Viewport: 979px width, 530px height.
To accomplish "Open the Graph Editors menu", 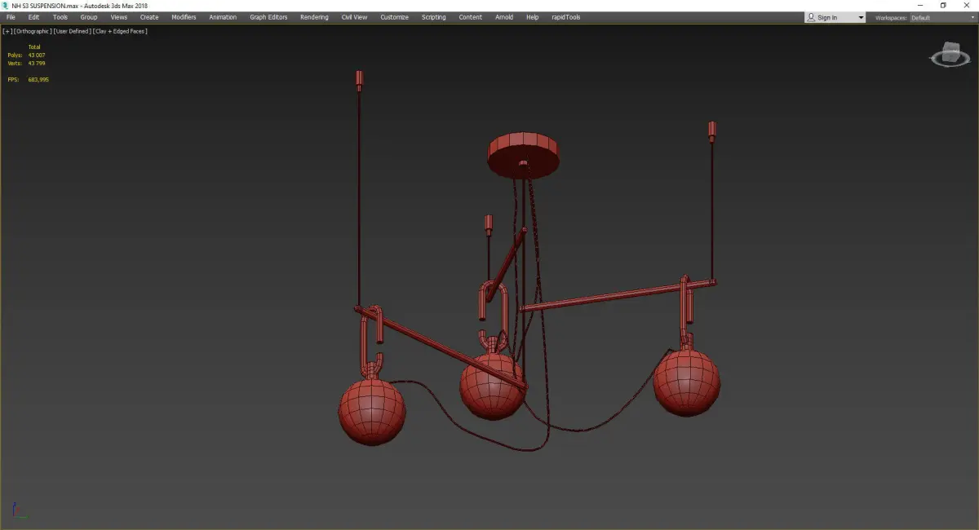I will (x=268, y=17).
